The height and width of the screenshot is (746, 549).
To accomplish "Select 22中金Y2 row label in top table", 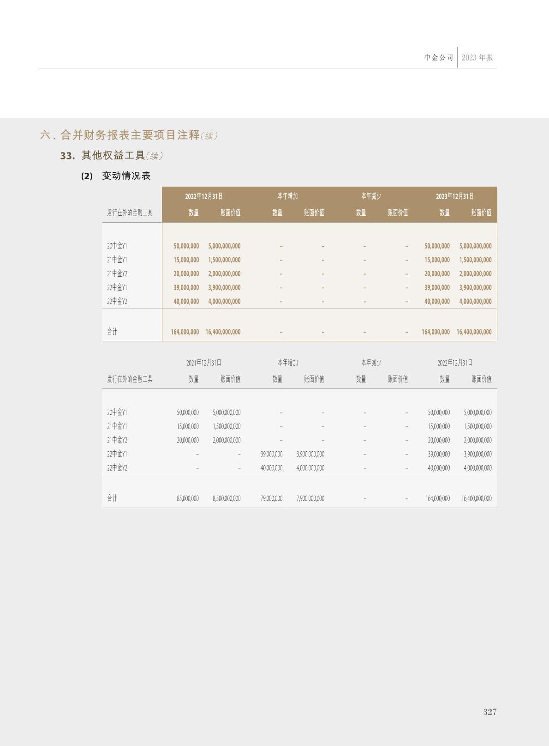I will pos(117,301).
